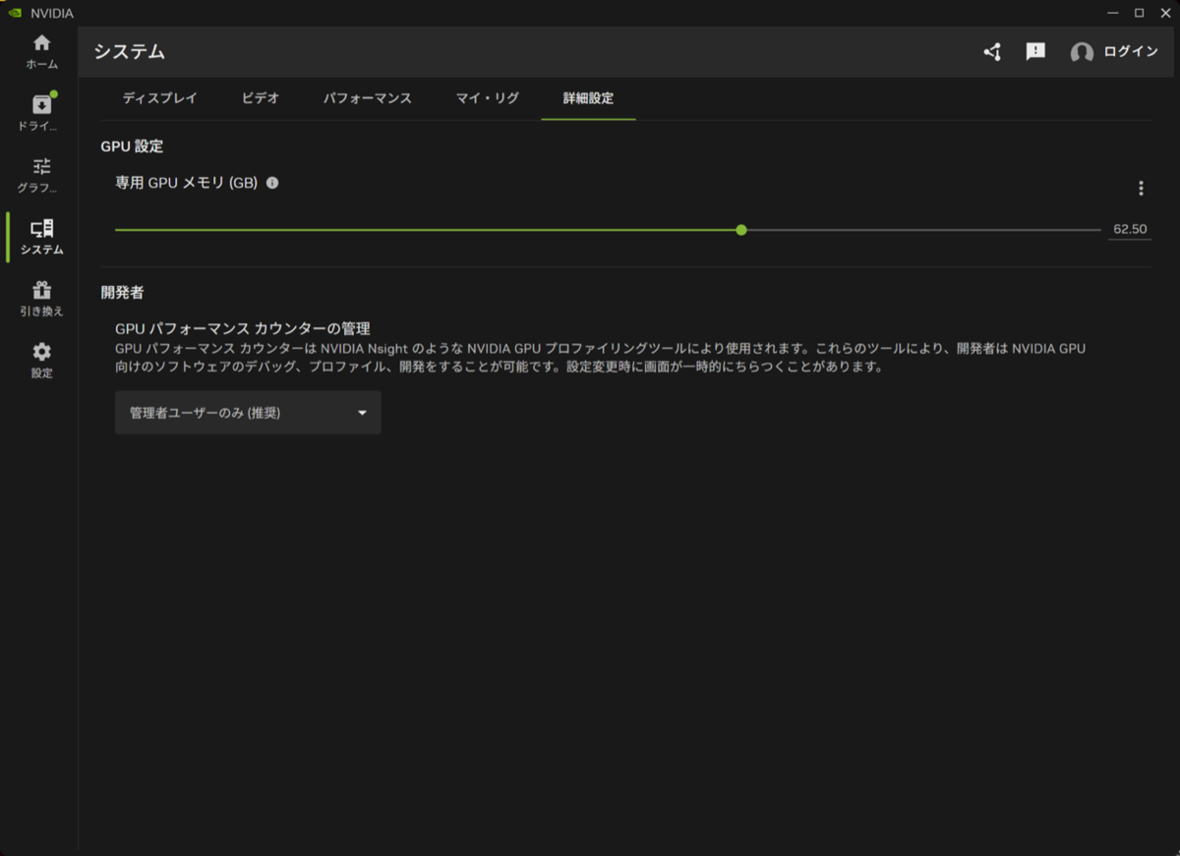Click the NVIDIA logo in title bar

(x=15, y=13)
